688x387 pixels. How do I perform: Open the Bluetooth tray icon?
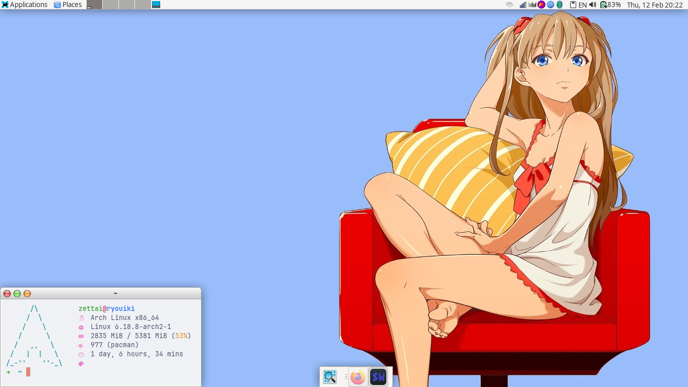(x=559, y=5)
